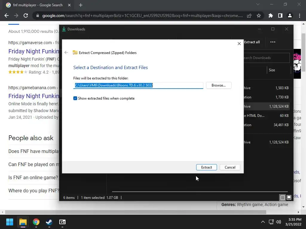Viewport: 306px width, 229px height.
Task: Expand Does FNF have multiplayer question
Action: click(x=33, y=151)
